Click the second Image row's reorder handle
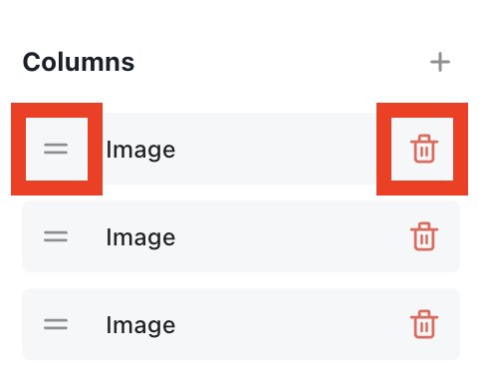Screen dimensions: 488x391 click(56, 236)
